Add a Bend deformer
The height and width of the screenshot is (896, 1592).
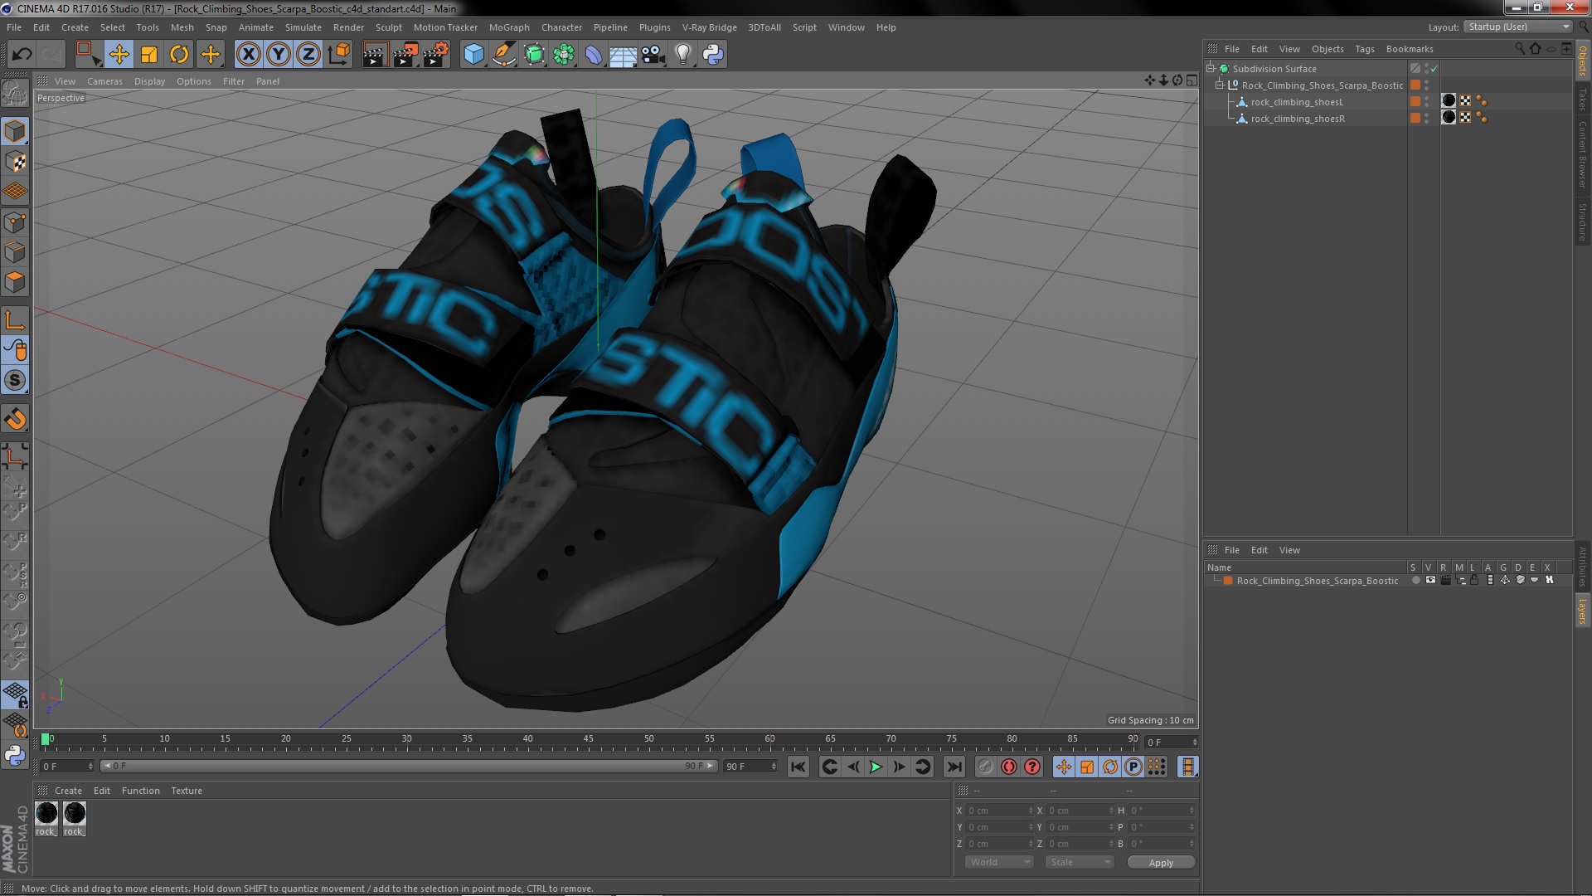pyautogui.click(x=594, y=55)
